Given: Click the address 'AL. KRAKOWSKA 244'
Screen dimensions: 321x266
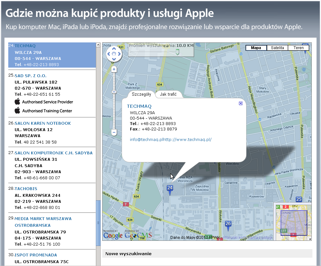Looking at the screenshot, I should click(38, 196).
